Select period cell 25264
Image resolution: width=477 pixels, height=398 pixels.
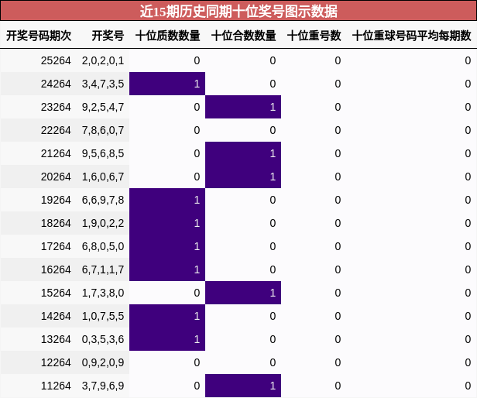point(56,60)
